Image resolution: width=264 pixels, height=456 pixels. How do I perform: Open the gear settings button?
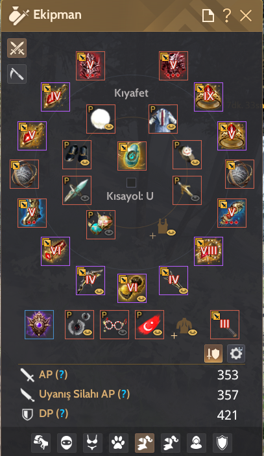coord(236,354)
